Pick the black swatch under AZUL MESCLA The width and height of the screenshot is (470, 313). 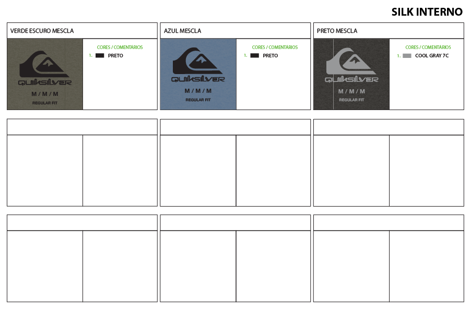[x=254, y=55]
